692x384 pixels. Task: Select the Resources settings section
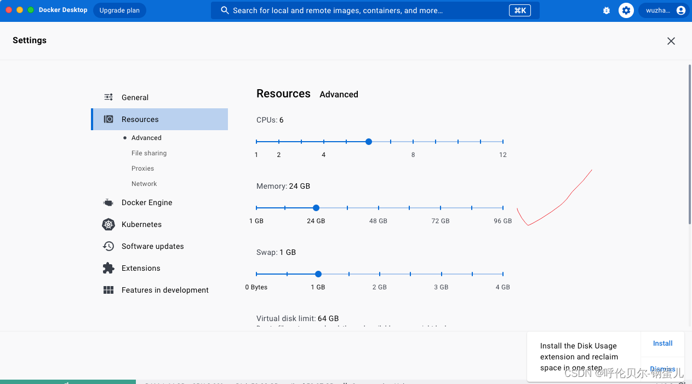(159, 119)
